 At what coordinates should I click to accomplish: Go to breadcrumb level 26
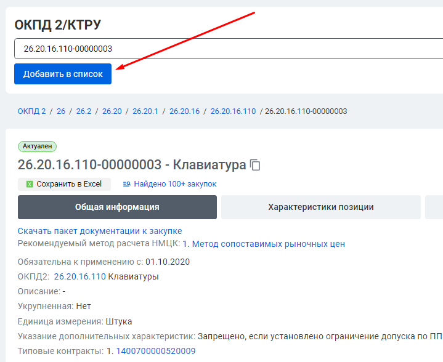(61, 111)
